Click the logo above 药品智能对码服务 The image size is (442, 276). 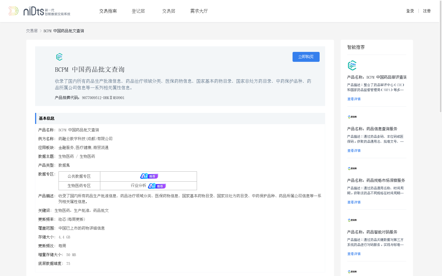(352, 220)
